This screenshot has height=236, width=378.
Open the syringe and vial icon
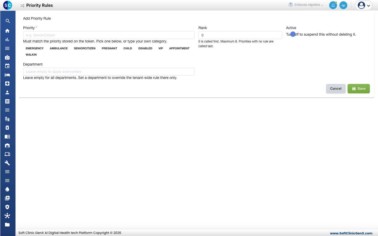(x=7, y=119)
